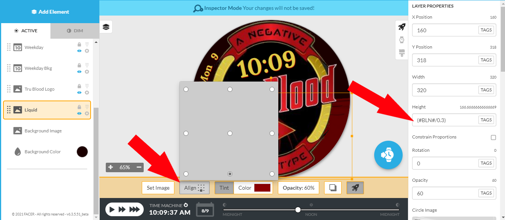The height and width of the screenshot is (220, 505).
Task: Switch to the ACTIVE tab
Action: [26, 31]
